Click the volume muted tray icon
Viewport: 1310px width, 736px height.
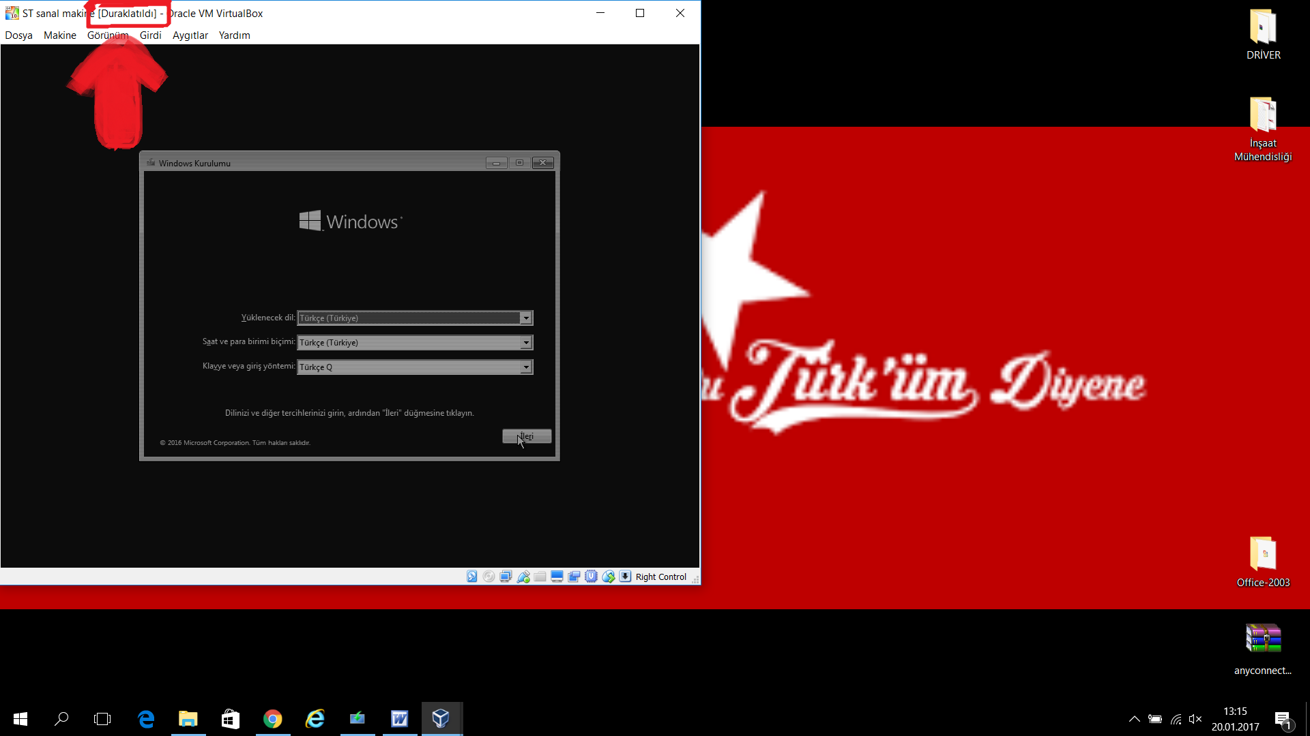[1195, 719]
